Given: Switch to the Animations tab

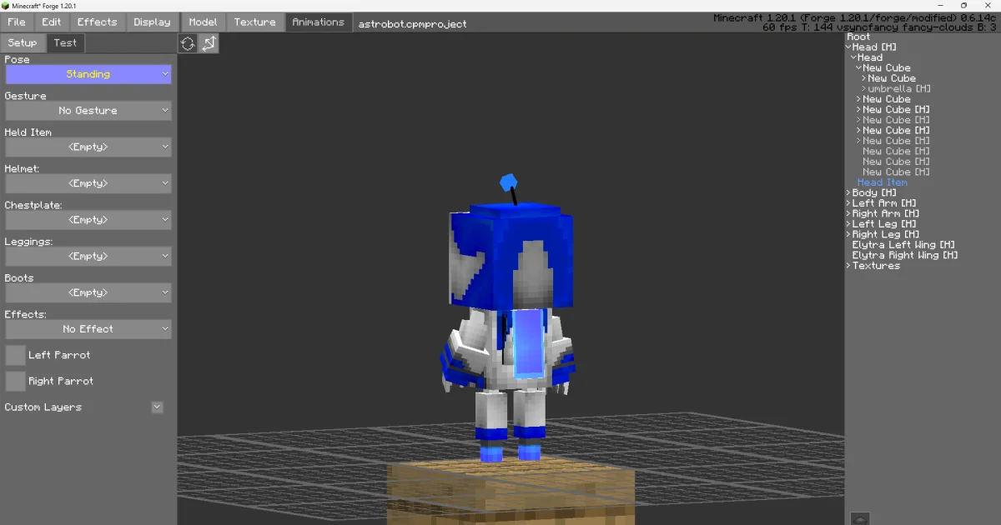Looking at the screenshot, I should 318,22.
